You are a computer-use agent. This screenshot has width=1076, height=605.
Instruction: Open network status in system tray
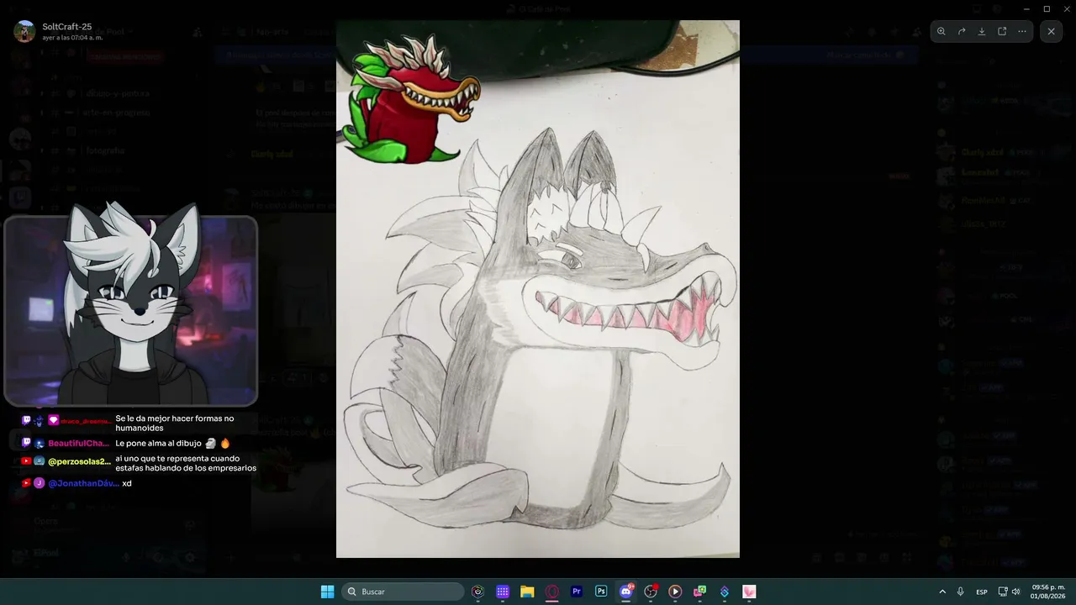(x=1005, y=592)
